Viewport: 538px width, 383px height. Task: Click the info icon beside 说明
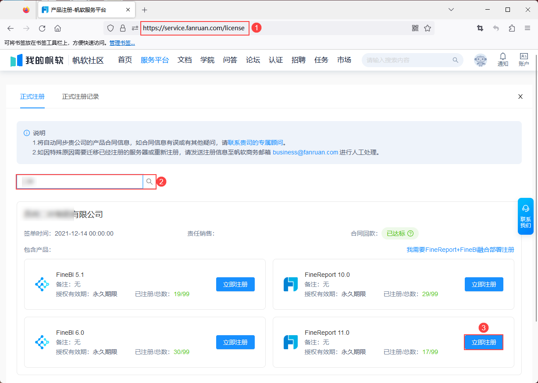[x=27, y=133]
